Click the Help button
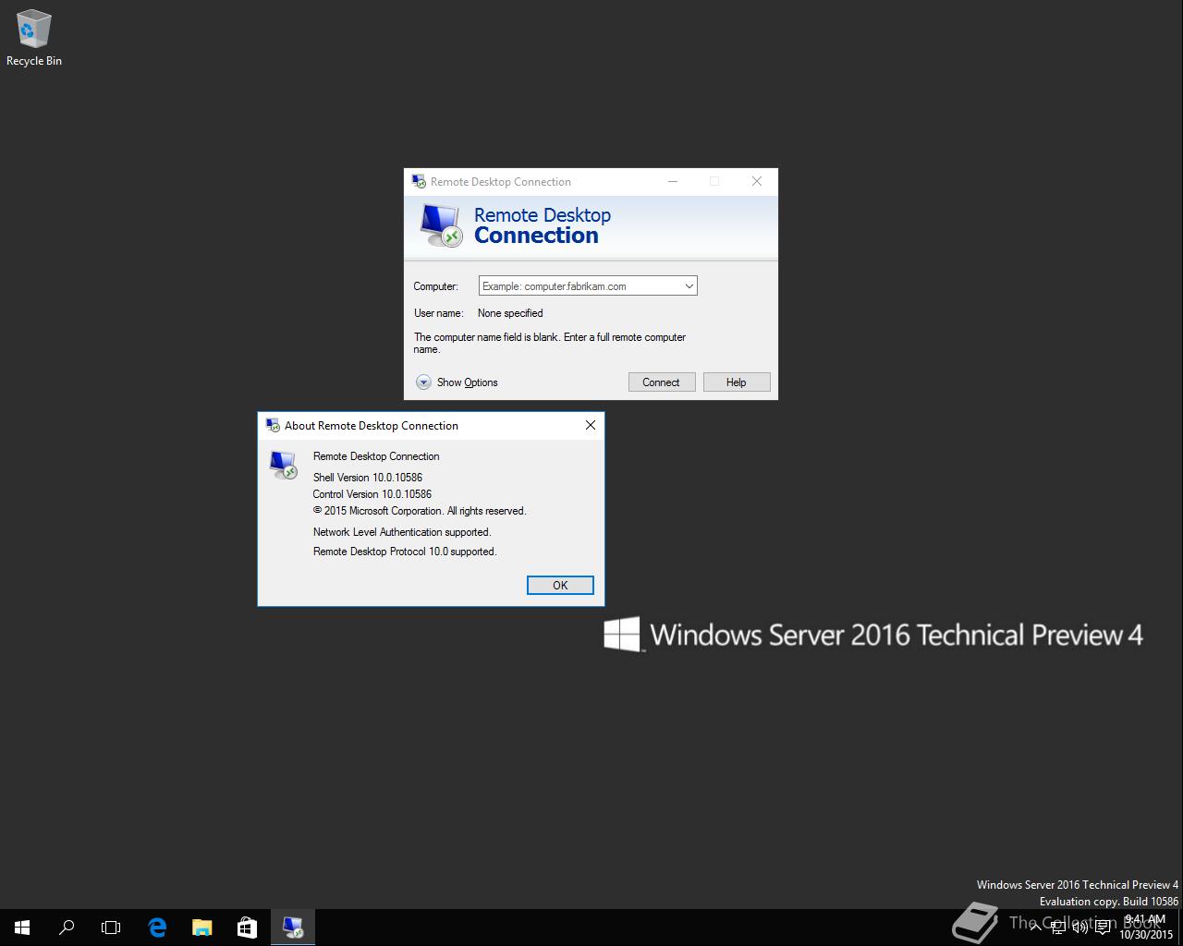 737,382
